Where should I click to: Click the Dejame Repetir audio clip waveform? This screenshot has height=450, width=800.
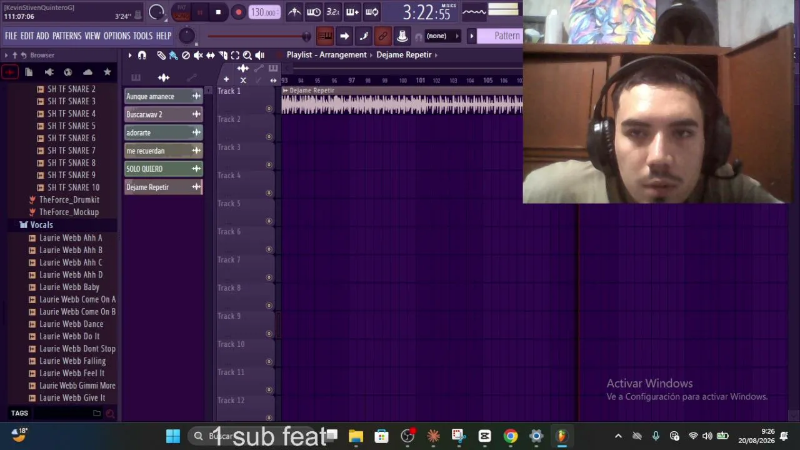402,104
